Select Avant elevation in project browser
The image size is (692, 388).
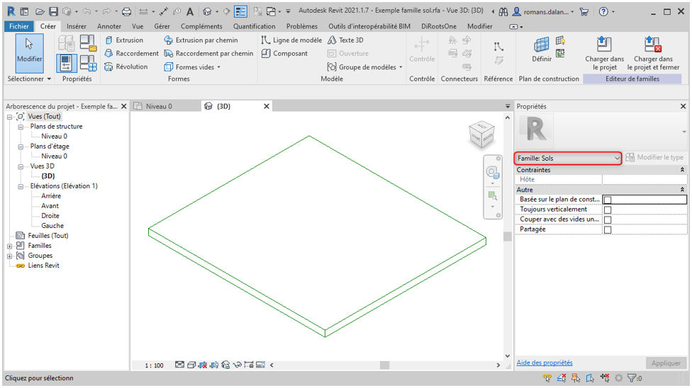point(50,206)
